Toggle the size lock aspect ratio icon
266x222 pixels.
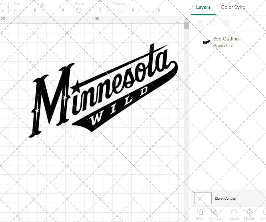click(x=43, y=5)
